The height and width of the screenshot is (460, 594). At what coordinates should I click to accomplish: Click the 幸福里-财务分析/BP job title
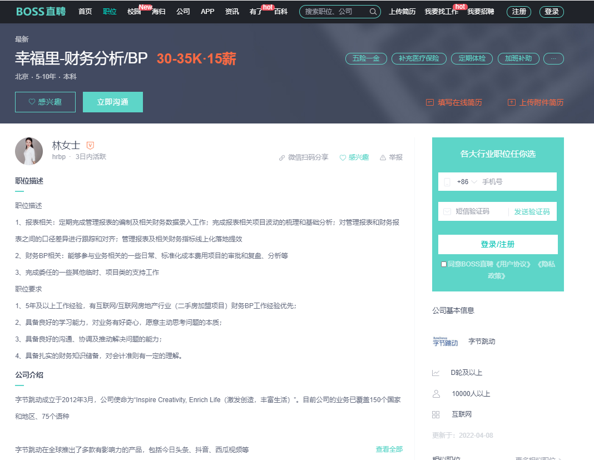(81, 58)
